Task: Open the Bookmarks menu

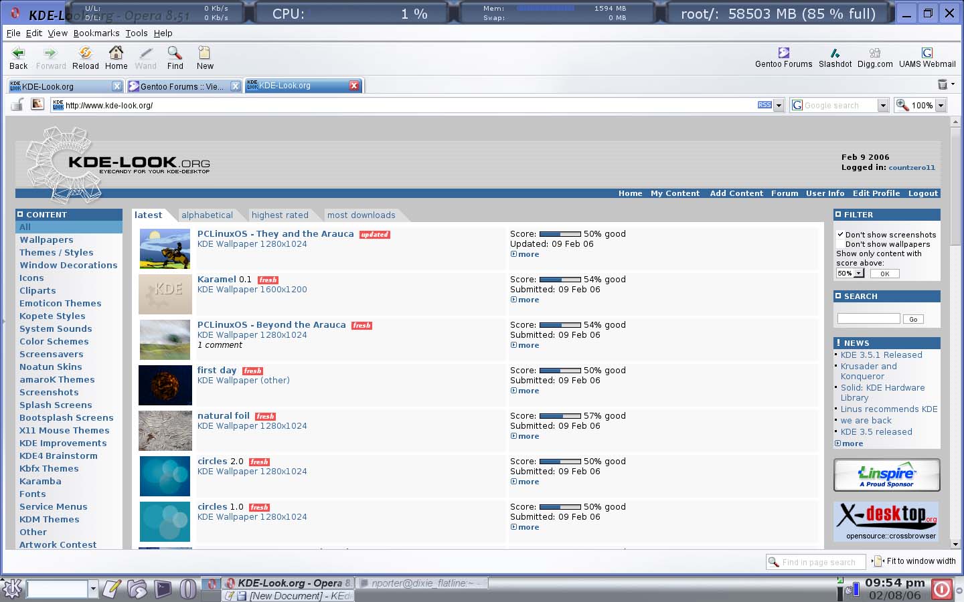Action: 96,33
